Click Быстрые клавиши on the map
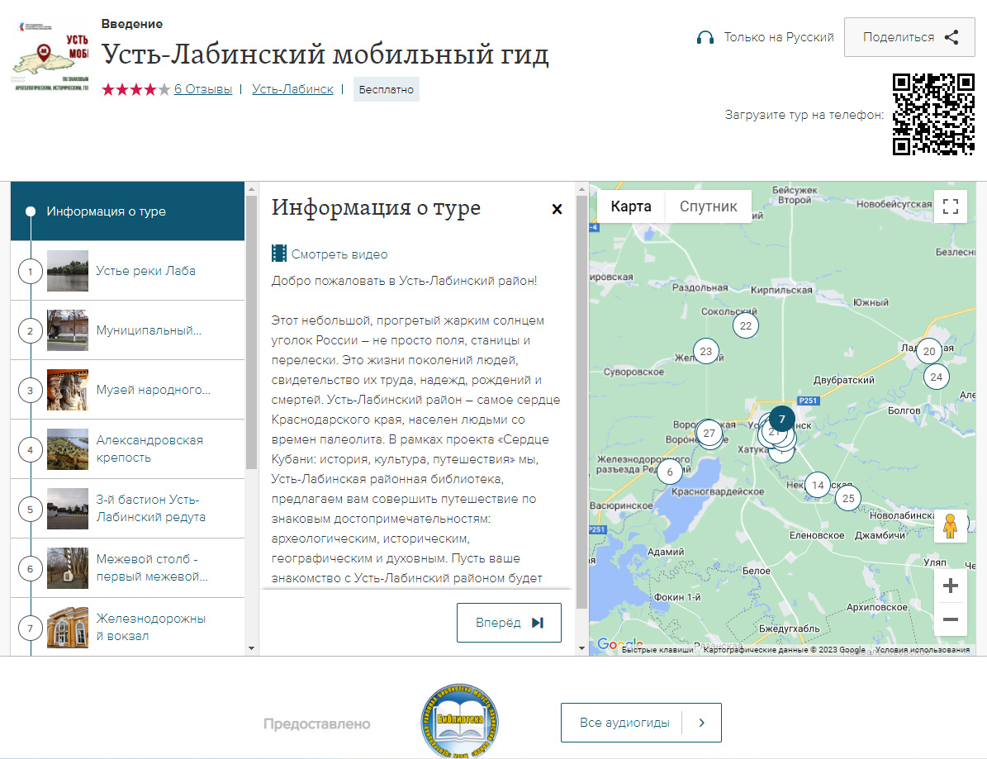The height and width of the screenshot is (759, 987). pos(657,649)
